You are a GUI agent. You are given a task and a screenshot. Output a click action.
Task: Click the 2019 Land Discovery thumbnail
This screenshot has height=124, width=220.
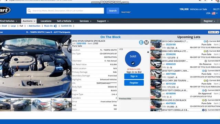pyautogui.click(x=156, y=64)
